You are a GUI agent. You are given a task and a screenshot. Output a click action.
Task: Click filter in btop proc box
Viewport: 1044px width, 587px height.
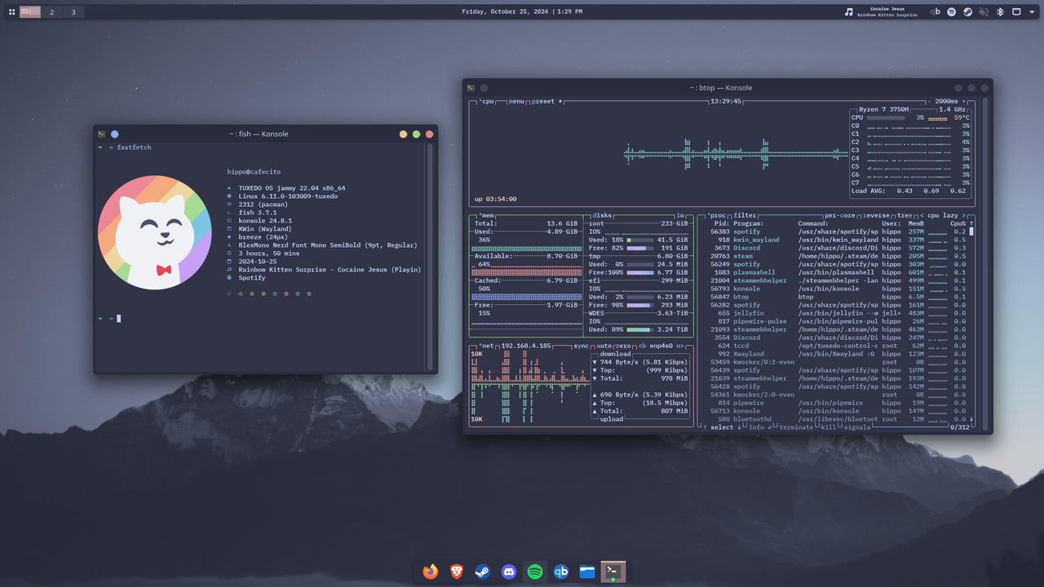point(745,215)
